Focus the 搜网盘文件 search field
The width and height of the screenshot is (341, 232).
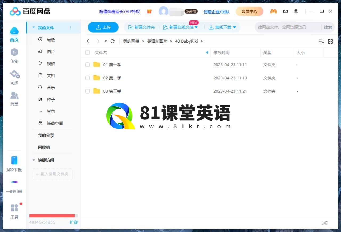[288, 27]
